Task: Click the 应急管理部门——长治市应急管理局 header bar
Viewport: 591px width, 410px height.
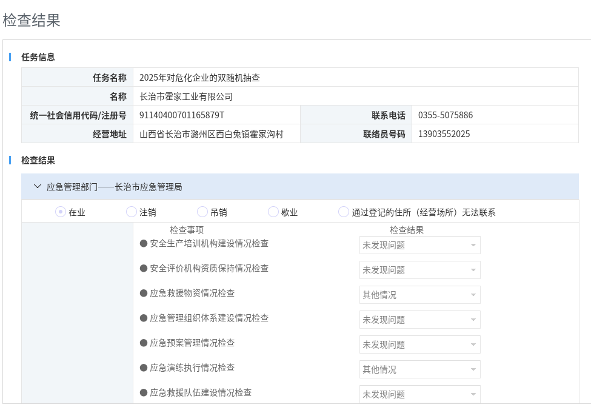Action: (300, 187)
